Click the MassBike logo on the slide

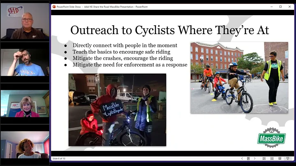click(x=271, y=138)
